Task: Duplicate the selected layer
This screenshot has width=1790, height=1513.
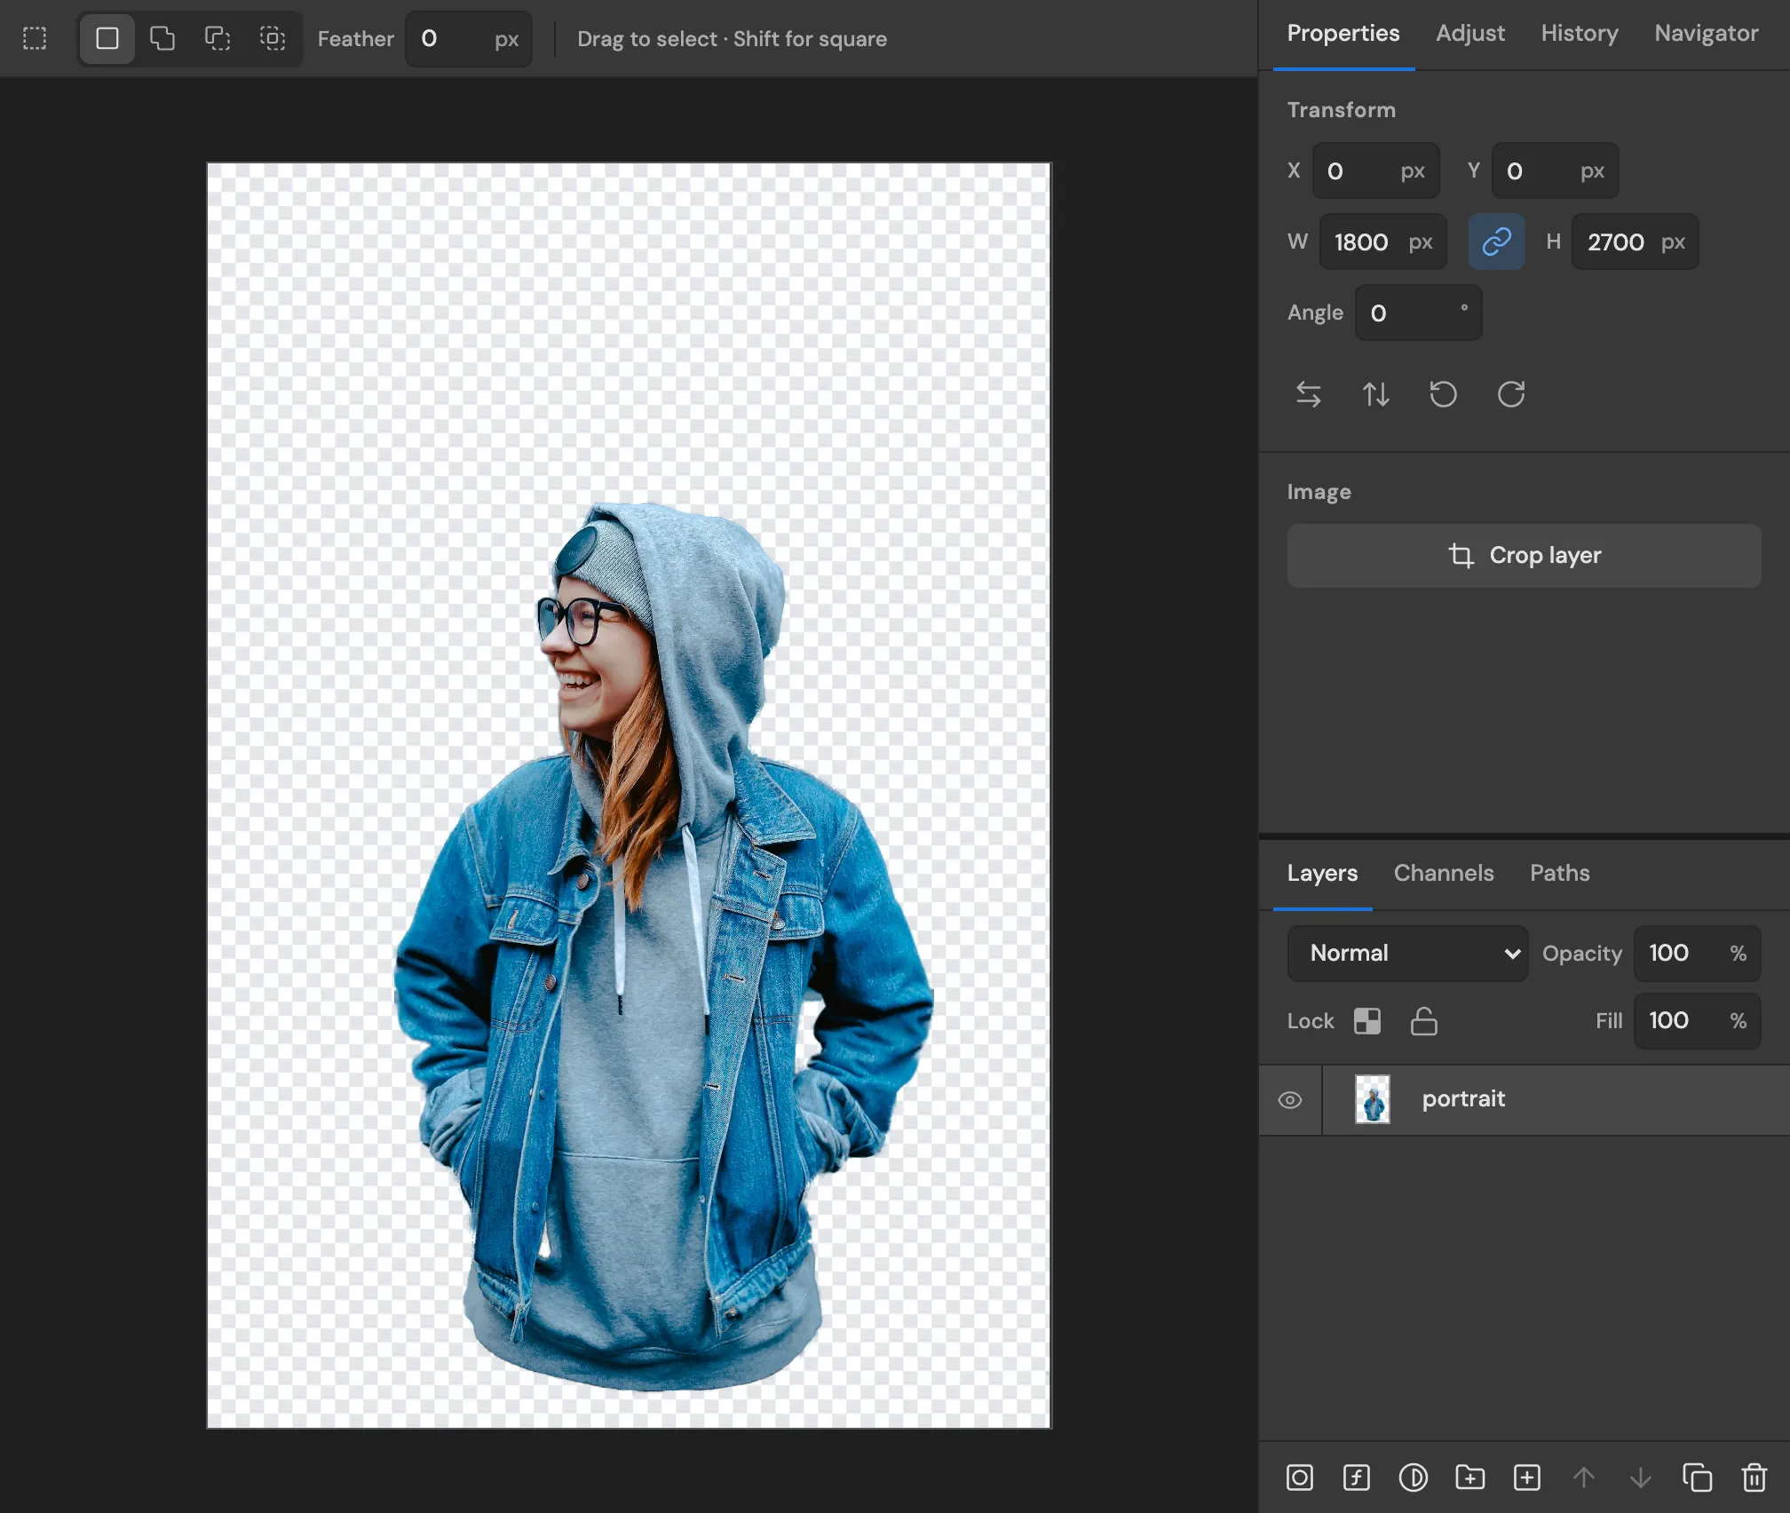Action: [x=1697, y=1477]
